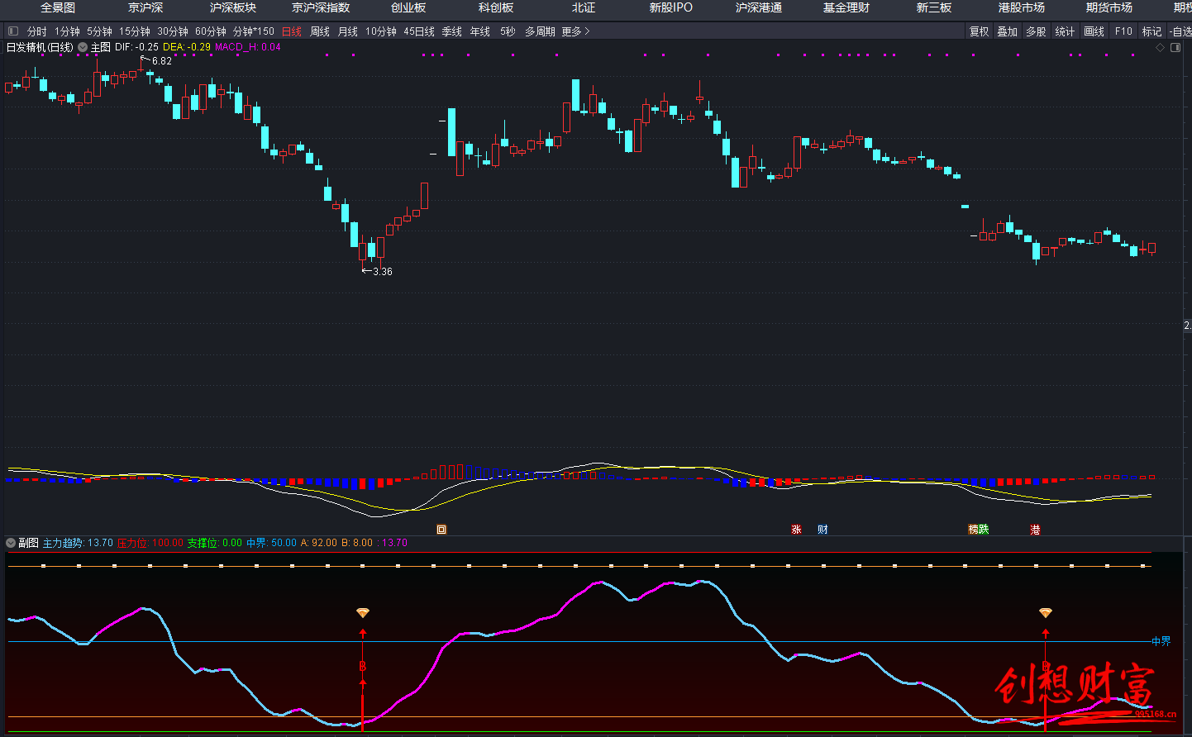Screen dimensions: 1192x737
Task: Toggle the right side panel icon
Action: 1175,48
